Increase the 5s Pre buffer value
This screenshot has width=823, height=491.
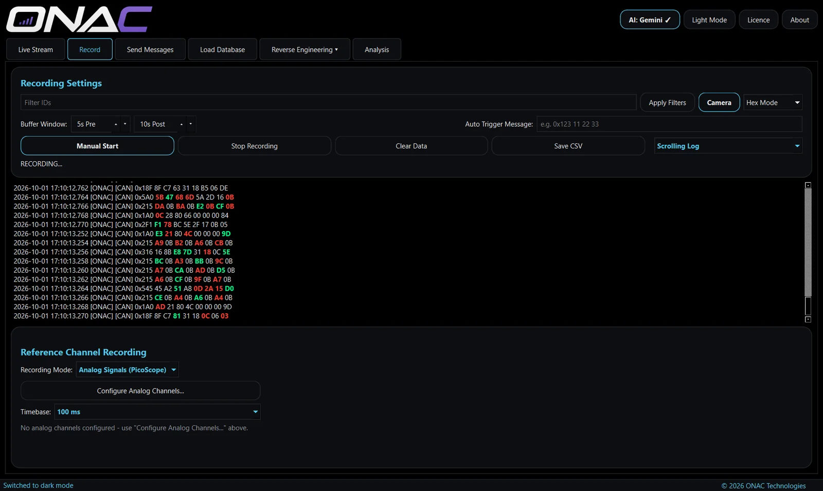116,124
